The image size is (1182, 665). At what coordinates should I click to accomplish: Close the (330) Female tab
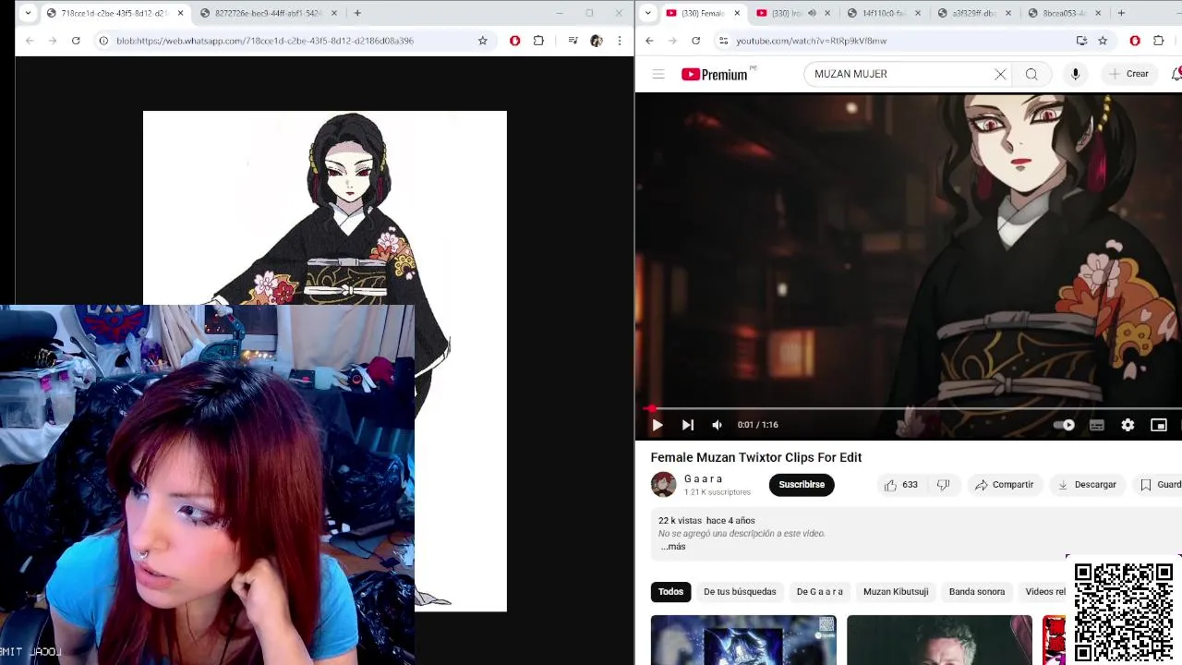[737, 13]
